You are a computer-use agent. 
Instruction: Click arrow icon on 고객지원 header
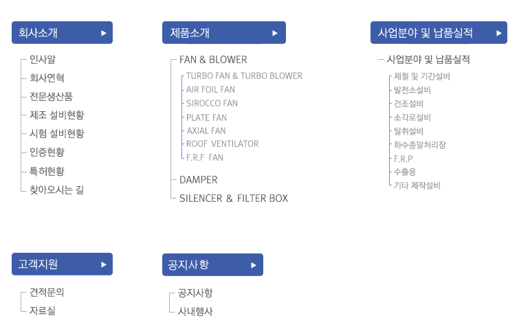(x=104, y=264)
